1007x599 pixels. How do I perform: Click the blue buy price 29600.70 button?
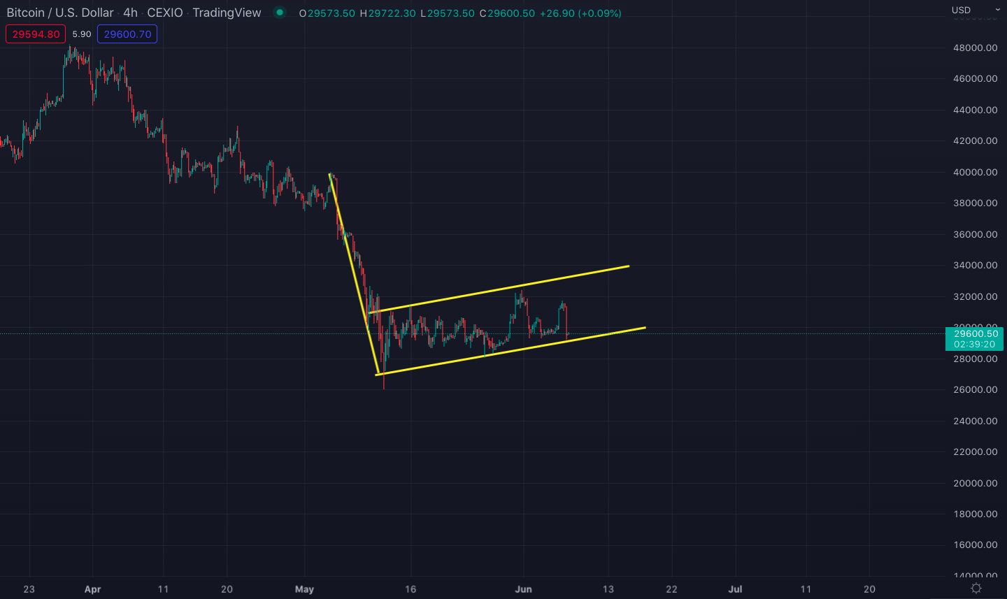tap(127, 34)
